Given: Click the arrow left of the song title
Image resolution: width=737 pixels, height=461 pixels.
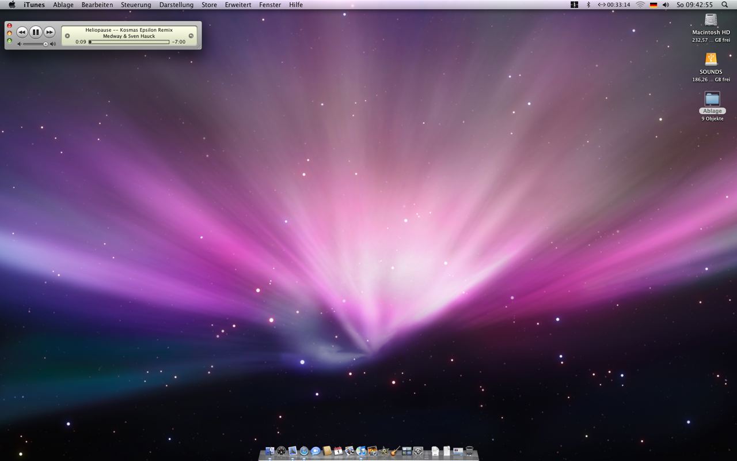Looking at the screenshot, I should [67, 36].
